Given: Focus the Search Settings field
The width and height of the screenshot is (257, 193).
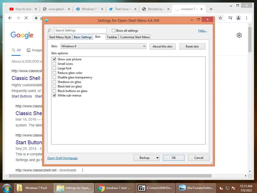Looking at the screenshot, I should (80, 30).
